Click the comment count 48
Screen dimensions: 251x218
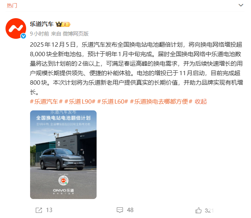(x=130, y=210)
